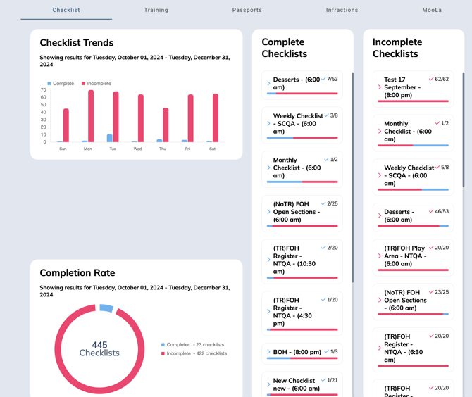Image resolution: width=472 pixels, height=397 pixels.
Task: Open the MooLa tab
Action: tap(432, 10)
